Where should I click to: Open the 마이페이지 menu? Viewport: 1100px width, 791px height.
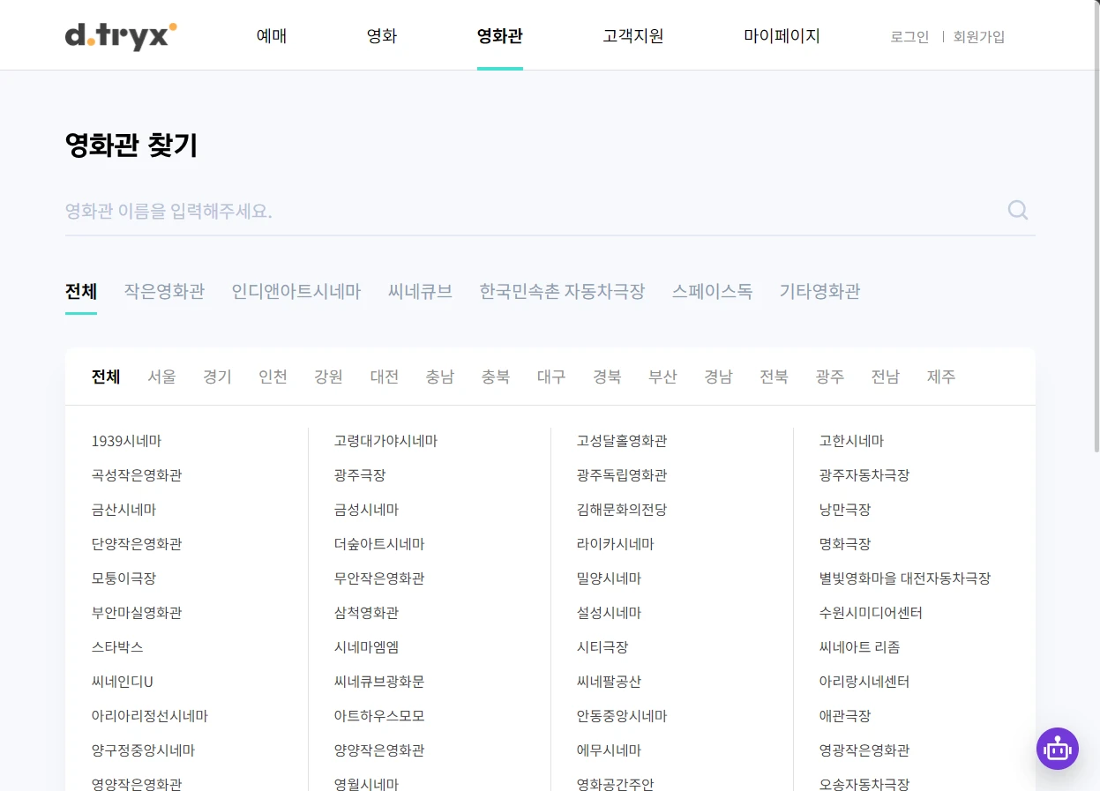782,36
